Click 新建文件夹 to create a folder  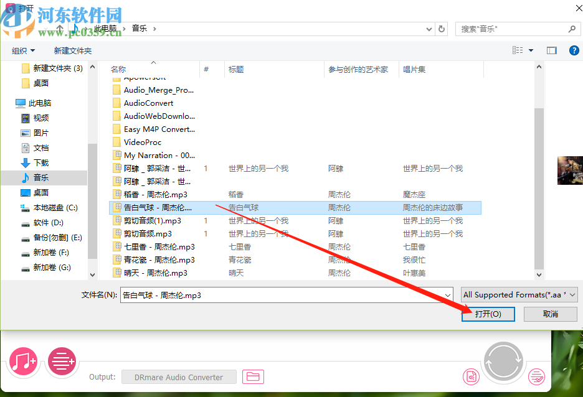pos(72,50)
